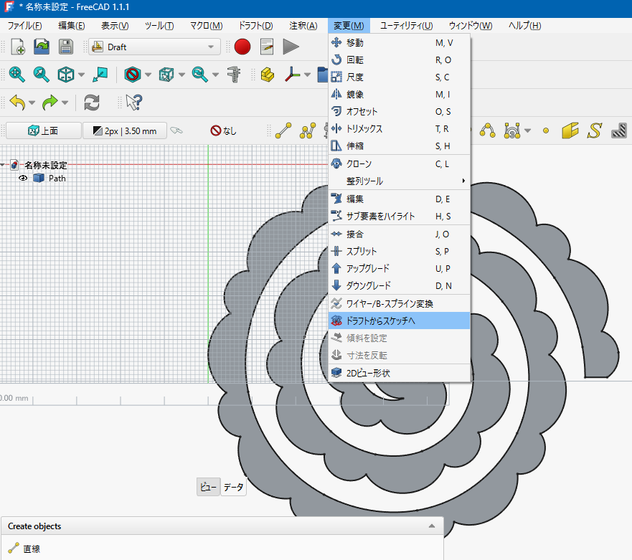632x560 pixels.
Task: Click the なし autogroup button
Action: coord(223,130)
